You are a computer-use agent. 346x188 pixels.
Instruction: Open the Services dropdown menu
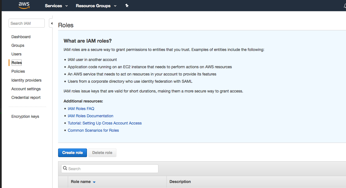tap(56, 6)
